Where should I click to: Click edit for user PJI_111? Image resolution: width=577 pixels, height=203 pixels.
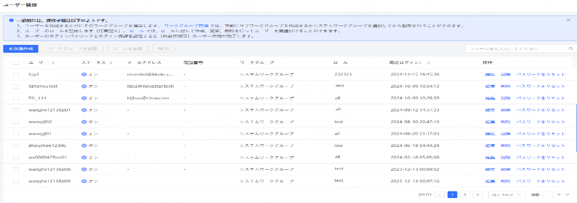[490, 98]
